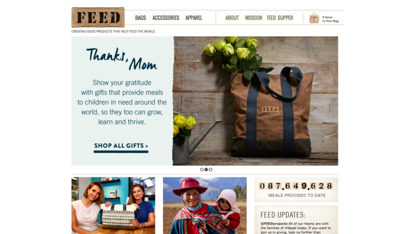Open the shopping bag icon

coord(314,18)
